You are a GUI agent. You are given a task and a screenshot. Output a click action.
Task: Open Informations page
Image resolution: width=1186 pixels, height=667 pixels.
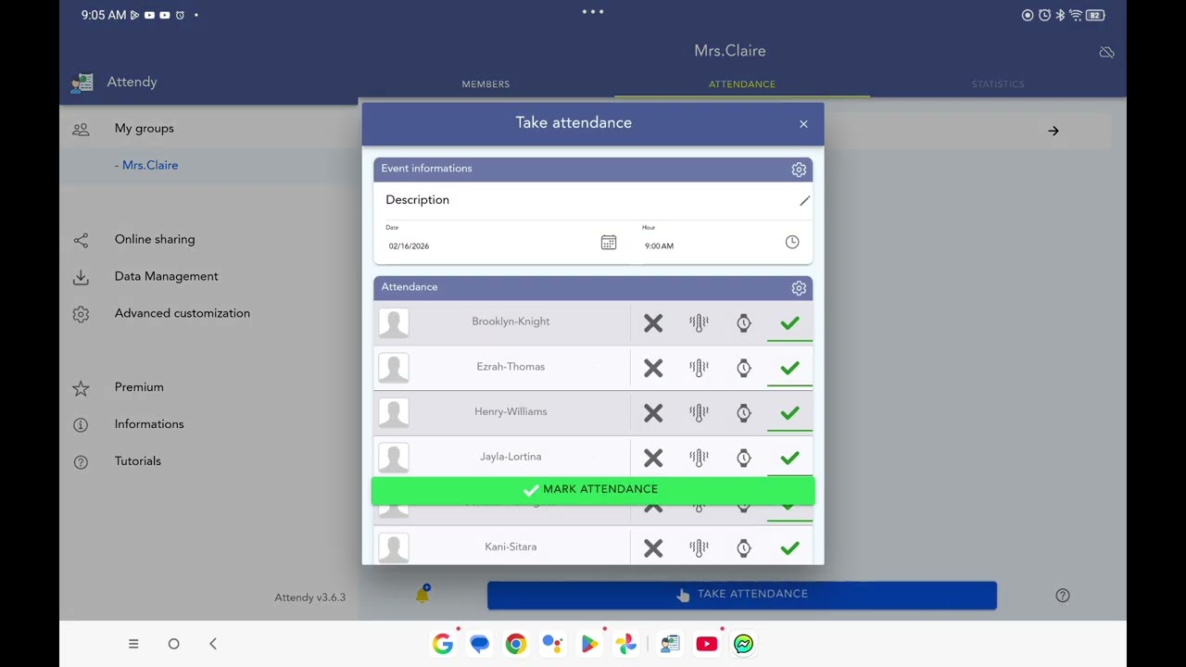point(149,424)
